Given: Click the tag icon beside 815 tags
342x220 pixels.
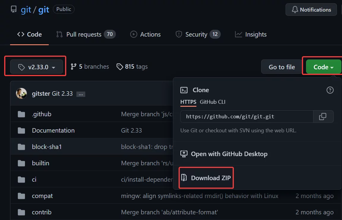Looking at the screenshot, I should click(120, 67).
